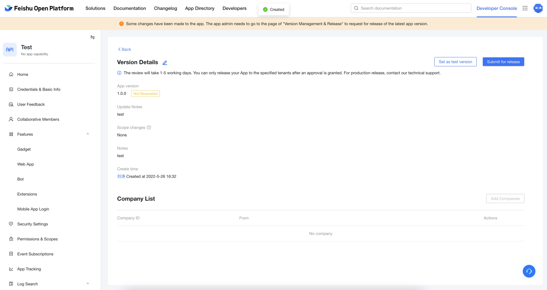Click the Feishu Open Platform logo
The width and height of the screenshot is (547, 290).
coord(39,8)
